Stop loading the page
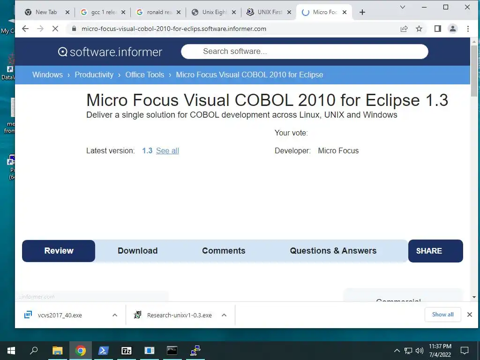This screenshot has height=360, width=480. coord(55,29)
